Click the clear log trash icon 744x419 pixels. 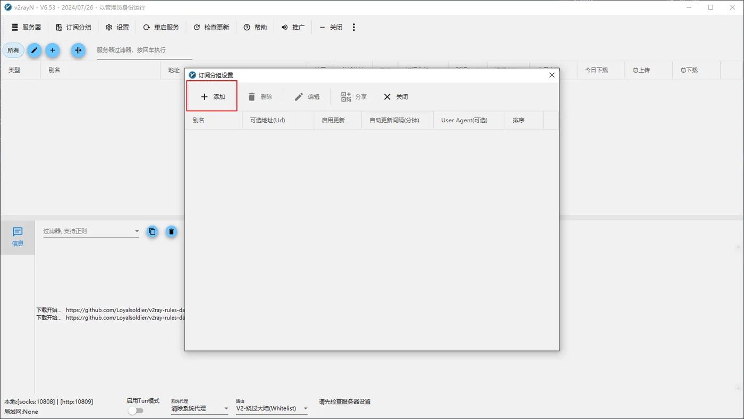[x=171, y=231]
